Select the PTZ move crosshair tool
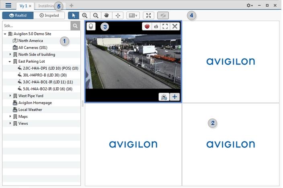The image size is (283, 188). point(118,16)
